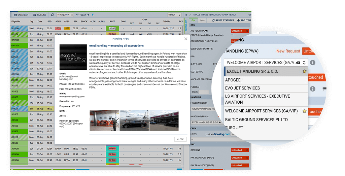The width and height of the screenshot is (345, 176).
Task: Open the Booking.com hotel link
Action: (x=222, y=134)
